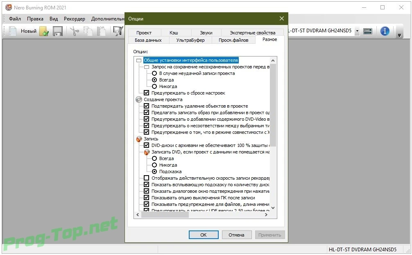Select the Разное tab
The height and width of the screenshot is (255, 412).
coord(269,39)
